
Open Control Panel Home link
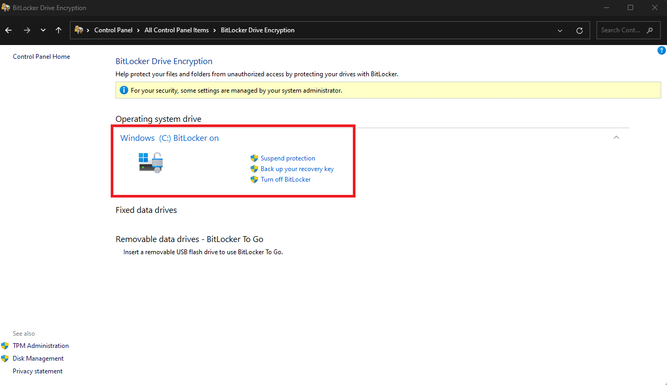coord(41,57)
